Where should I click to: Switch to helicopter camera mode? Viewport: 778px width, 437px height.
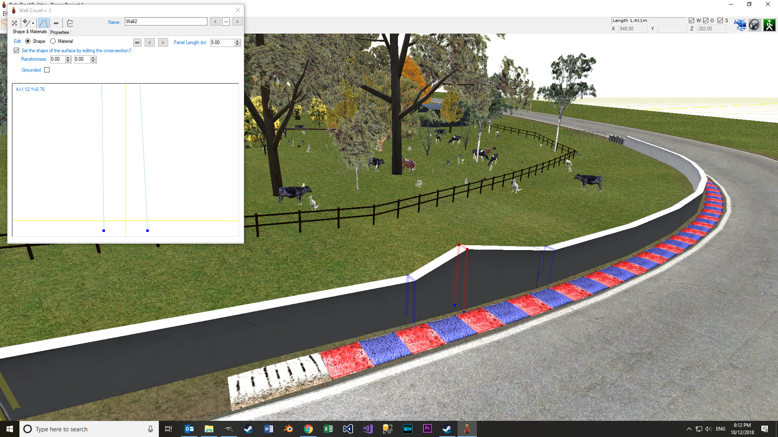click(x=741, y=24)
